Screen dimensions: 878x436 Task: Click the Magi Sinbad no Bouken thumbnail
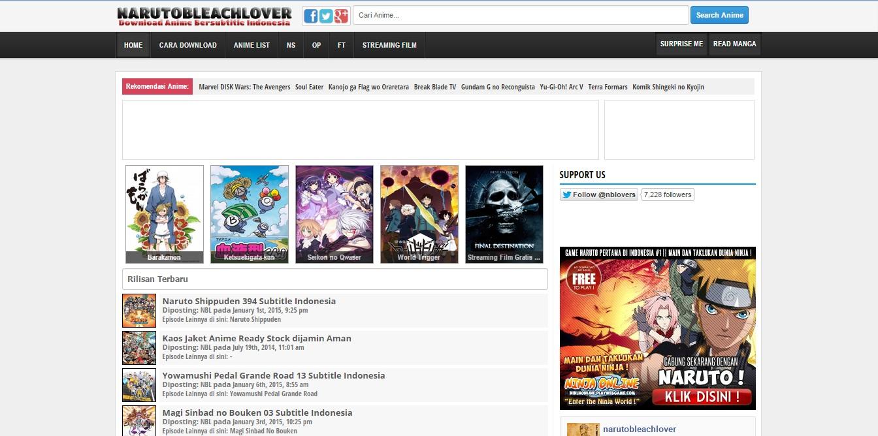[139, 421]
